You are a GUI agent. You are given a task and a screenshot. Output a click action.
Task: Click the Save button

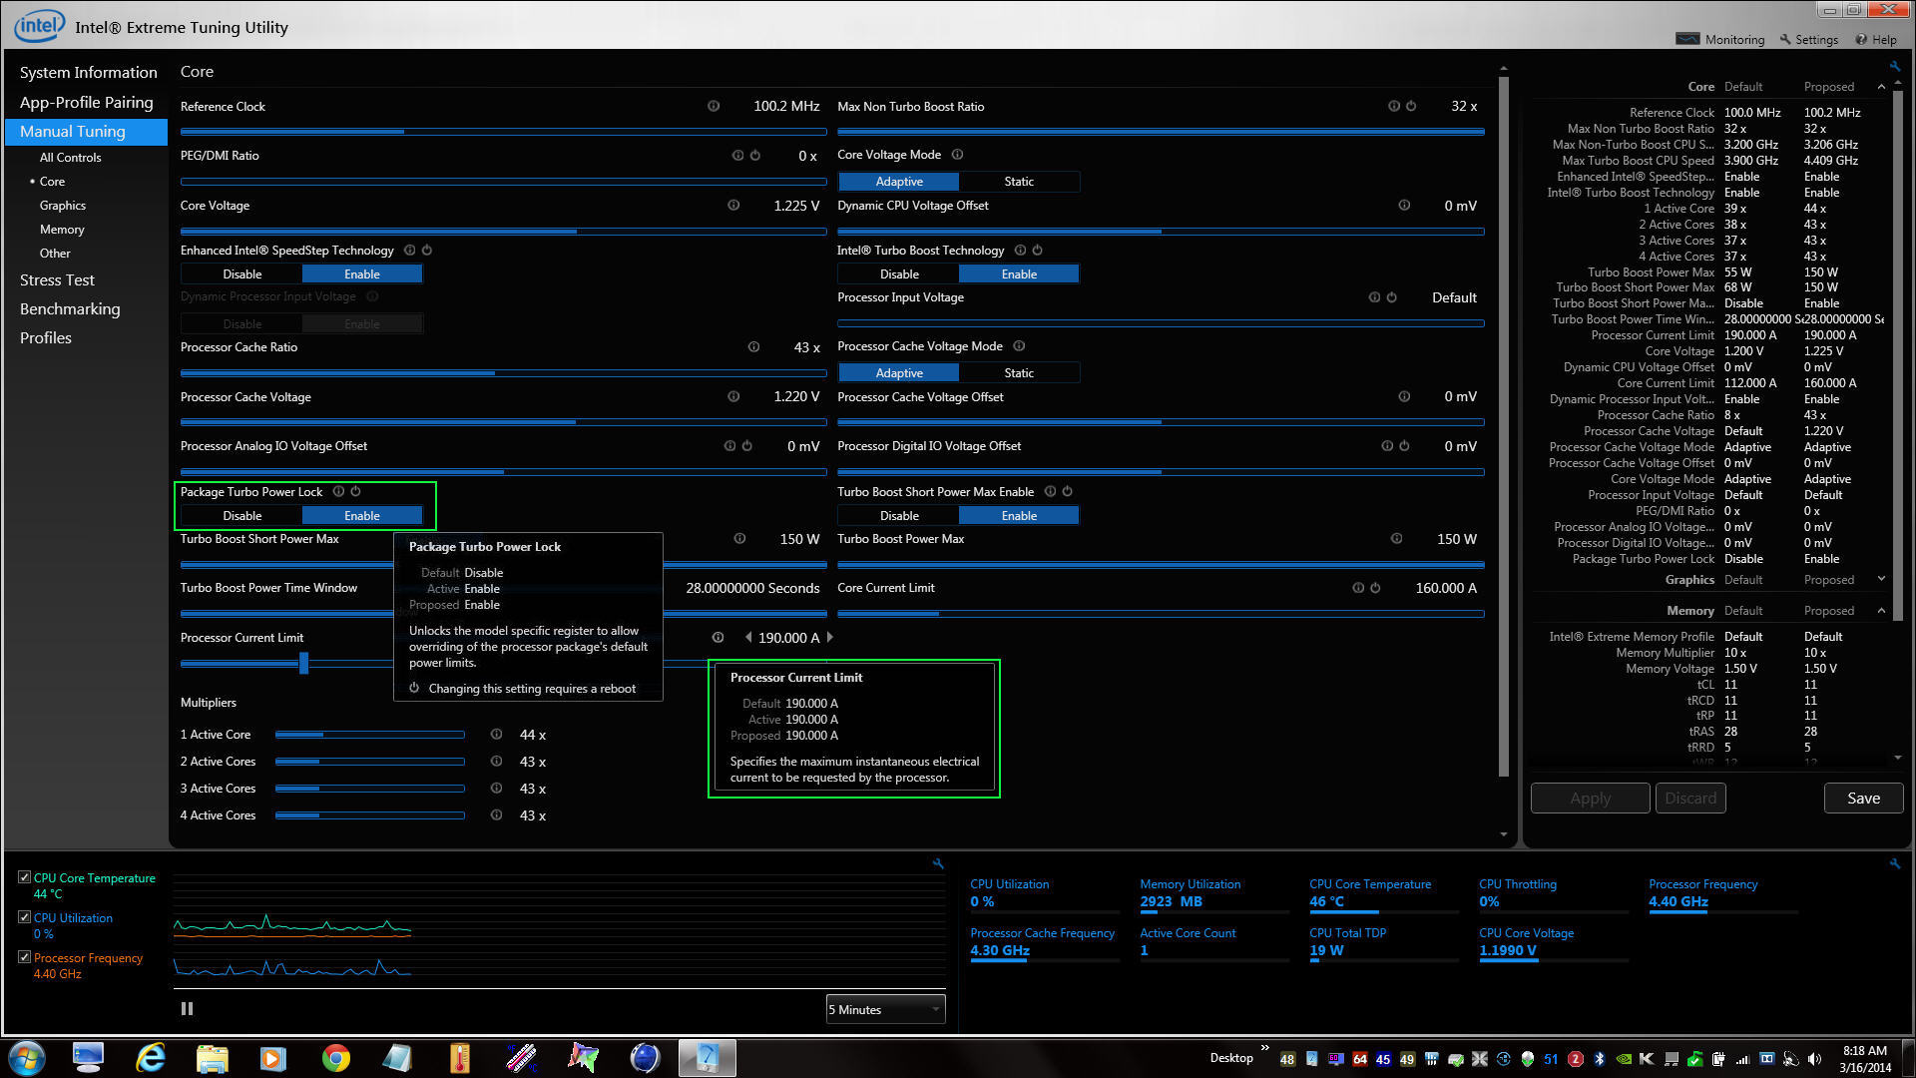coord(1863,799)
